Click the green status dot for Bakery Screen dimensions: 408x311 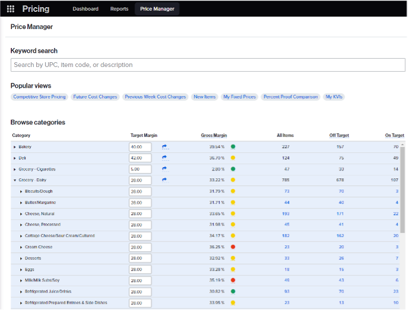[x=233, y=147]
